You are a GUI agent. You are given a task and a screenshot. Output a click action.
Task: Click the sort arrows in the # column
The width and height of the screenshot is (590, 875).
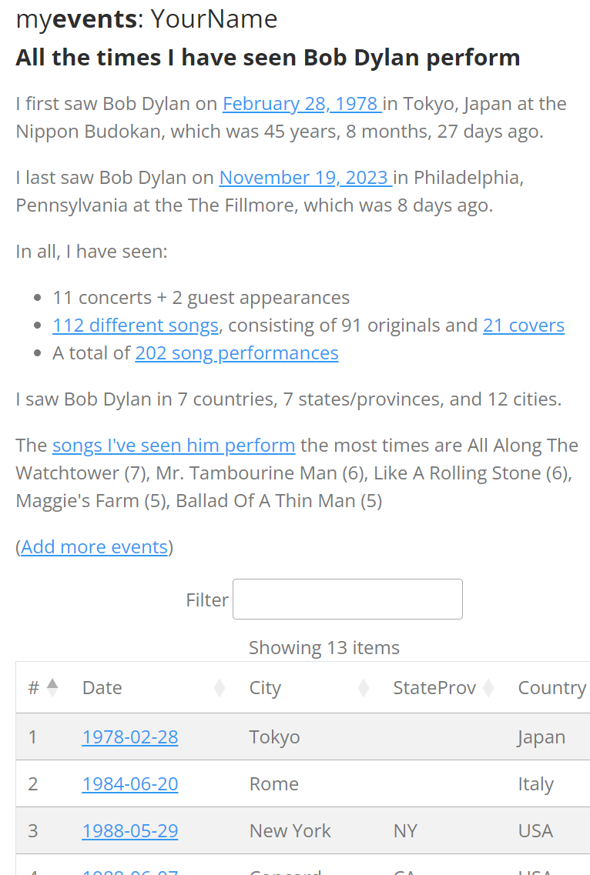[52, 687]
